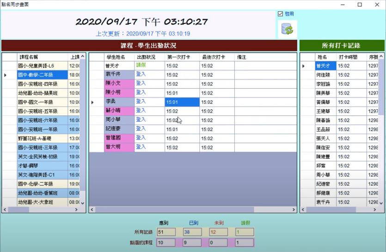Screen dimensions: 386x252
Task: Click 請假 status for 曾天才
Action: pos(141,65)
